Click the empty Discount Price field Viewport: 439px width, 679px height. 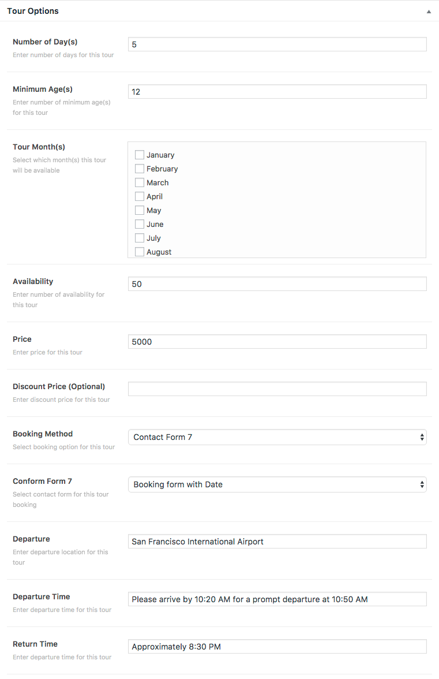tap(277, 389)
